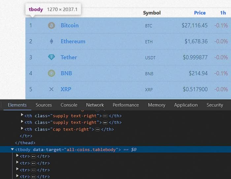Select the closing thead tag line
Image resolution: width=231 pixels, height=179 pixels.
tap(25, 143)
